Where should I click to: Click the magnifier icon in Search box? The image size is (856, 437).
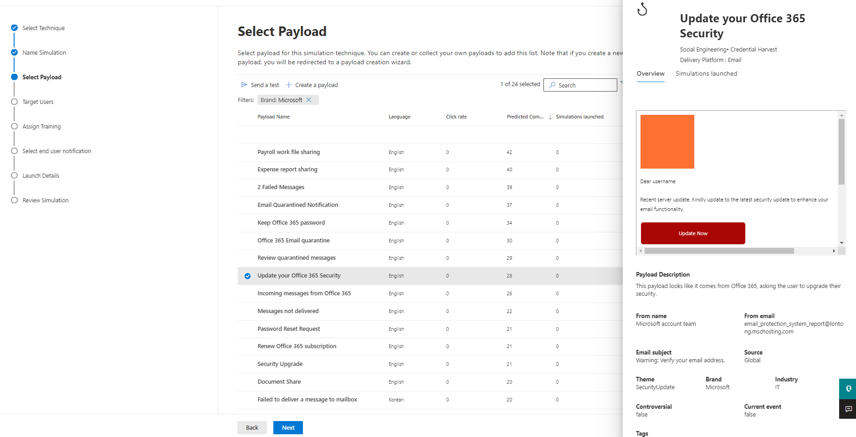(x=552, y=85)
